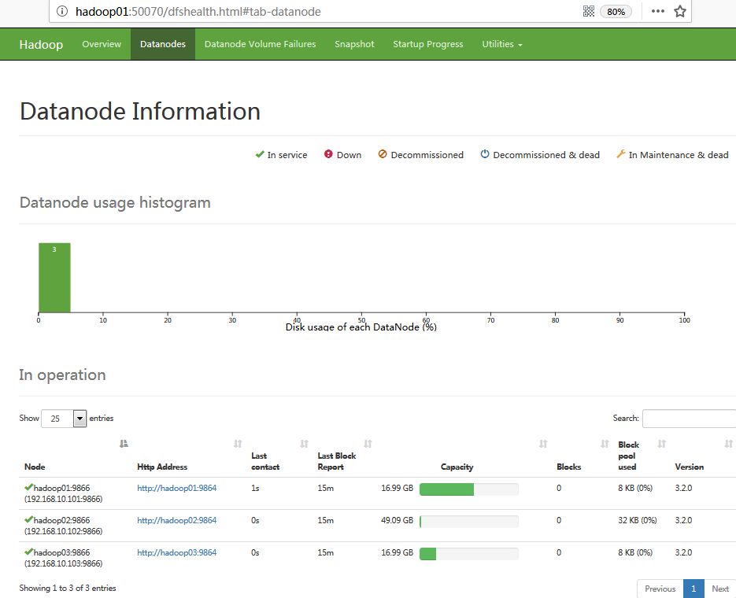
Task: Toggle sorting on Http Address column
Action: click(x=238, y=445)
